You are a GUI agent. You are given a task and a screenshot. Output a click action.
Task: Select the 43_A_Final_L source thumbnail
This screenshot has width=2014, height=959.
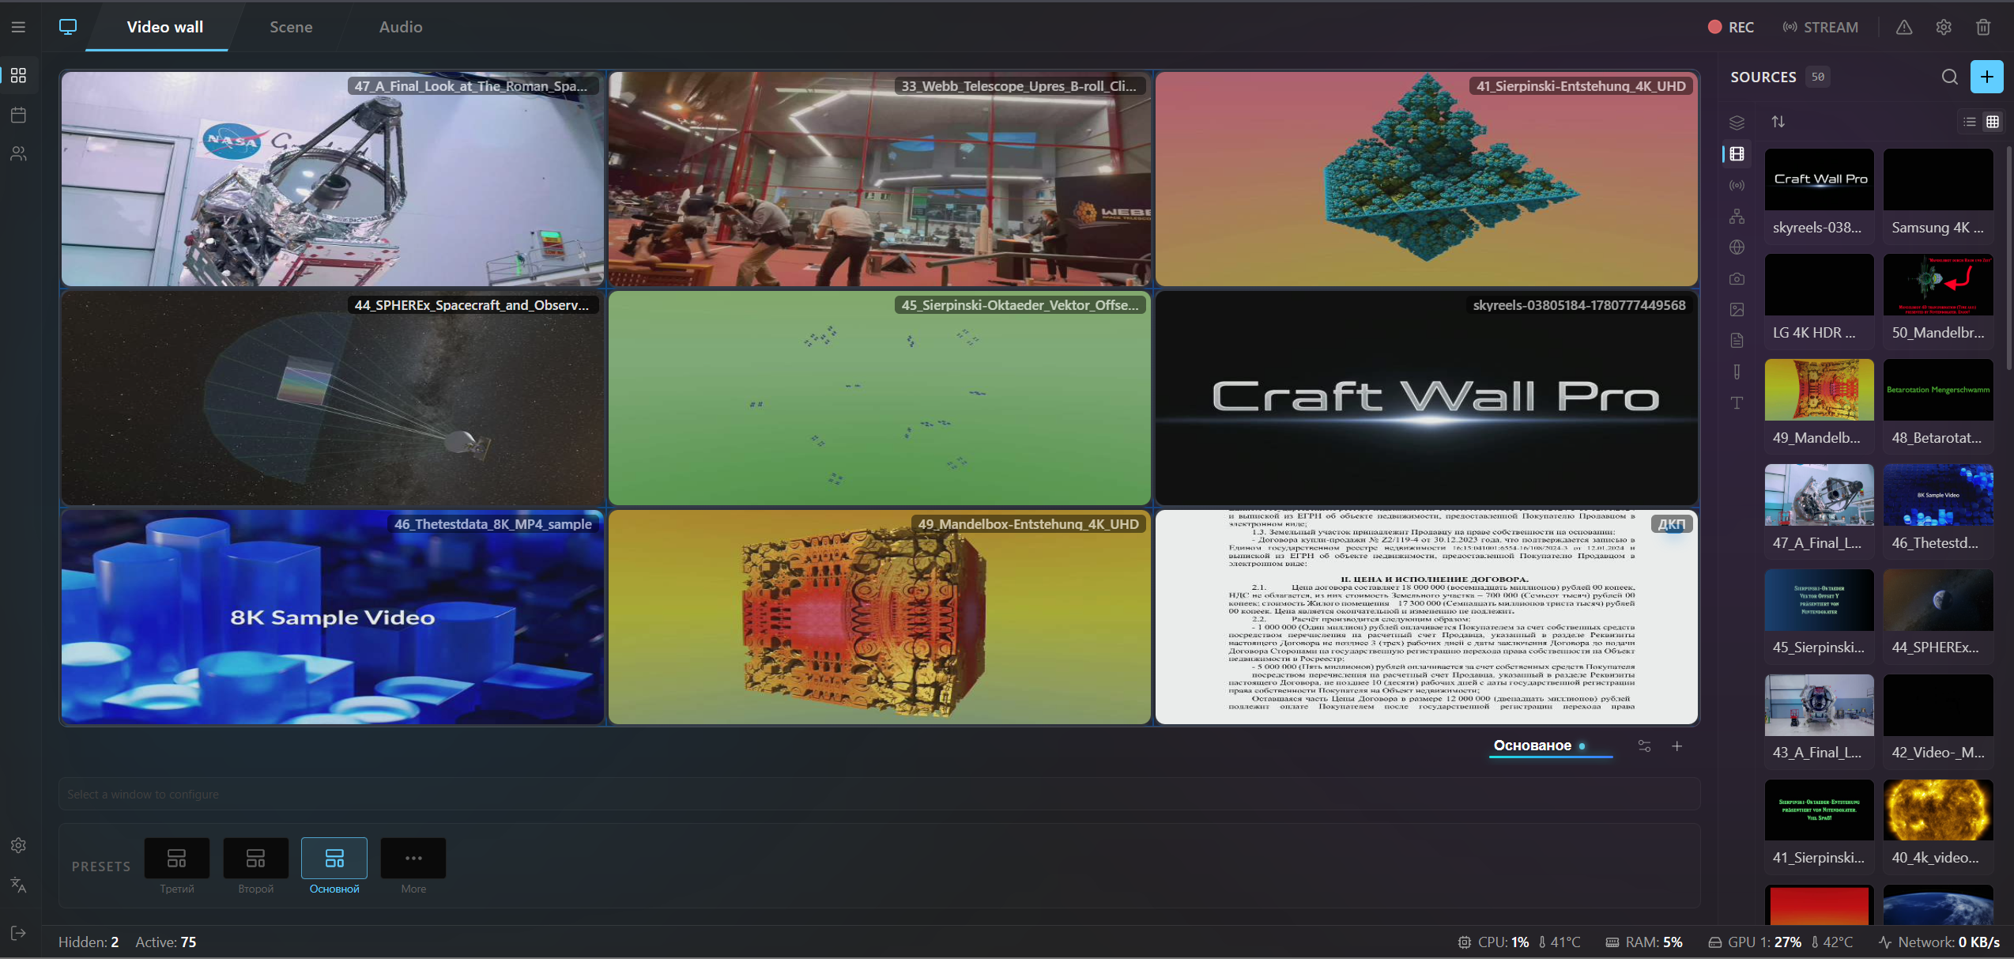coord(1819,705)
